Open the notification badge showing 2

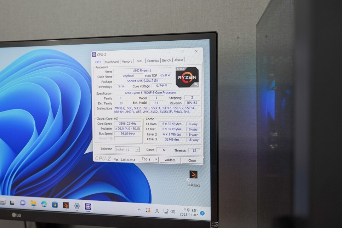coord(202,213)
